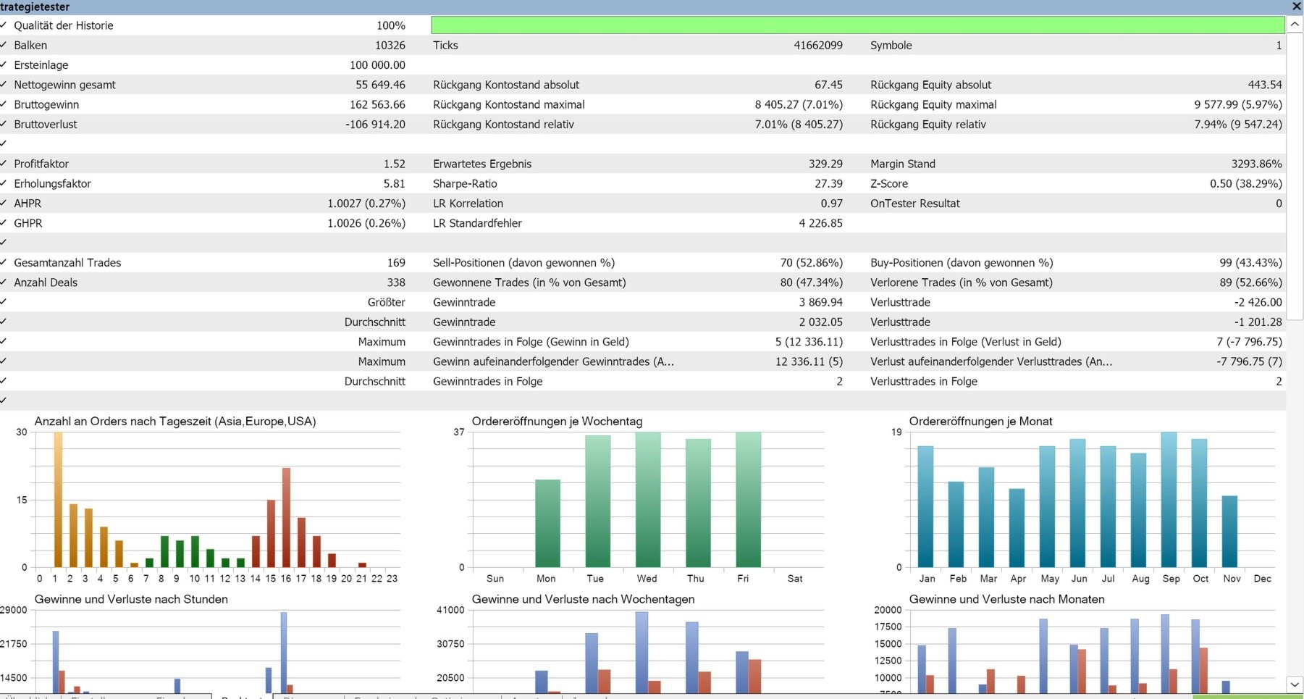Click the value '7.94% (9 547.24)'
1304x699 pixels.
(x=1238, y=125)
